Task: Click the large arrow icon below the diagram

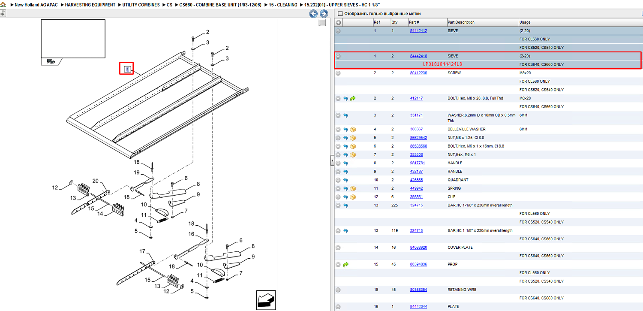Action: point(266,300)
